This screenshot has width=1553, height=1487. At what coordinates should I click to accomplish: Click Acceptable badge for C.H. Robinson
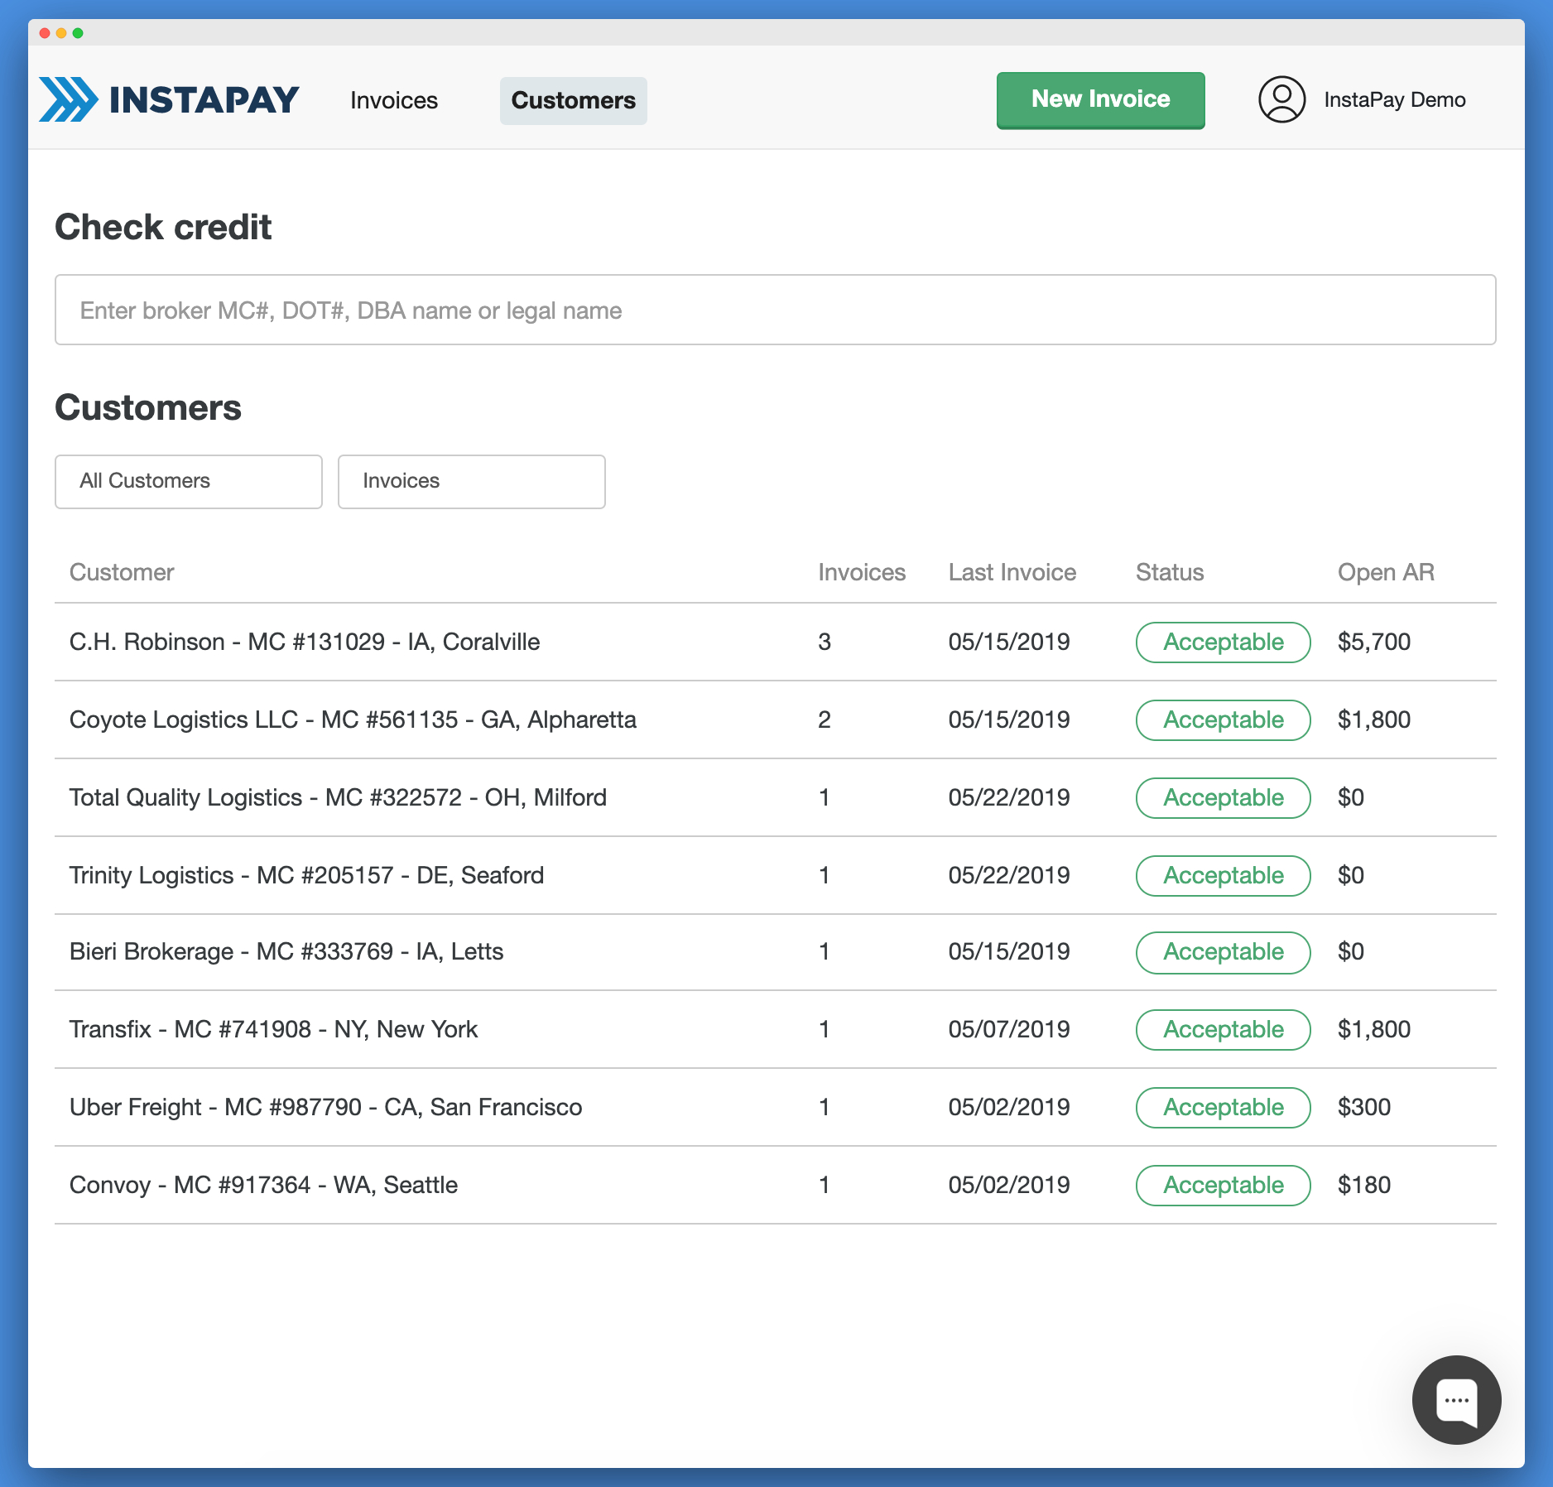click(x=1223, y=642)
